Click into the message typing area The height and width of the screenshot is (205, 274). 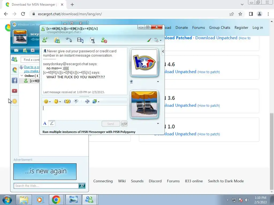pyautogui.click(x=84, y=113)
